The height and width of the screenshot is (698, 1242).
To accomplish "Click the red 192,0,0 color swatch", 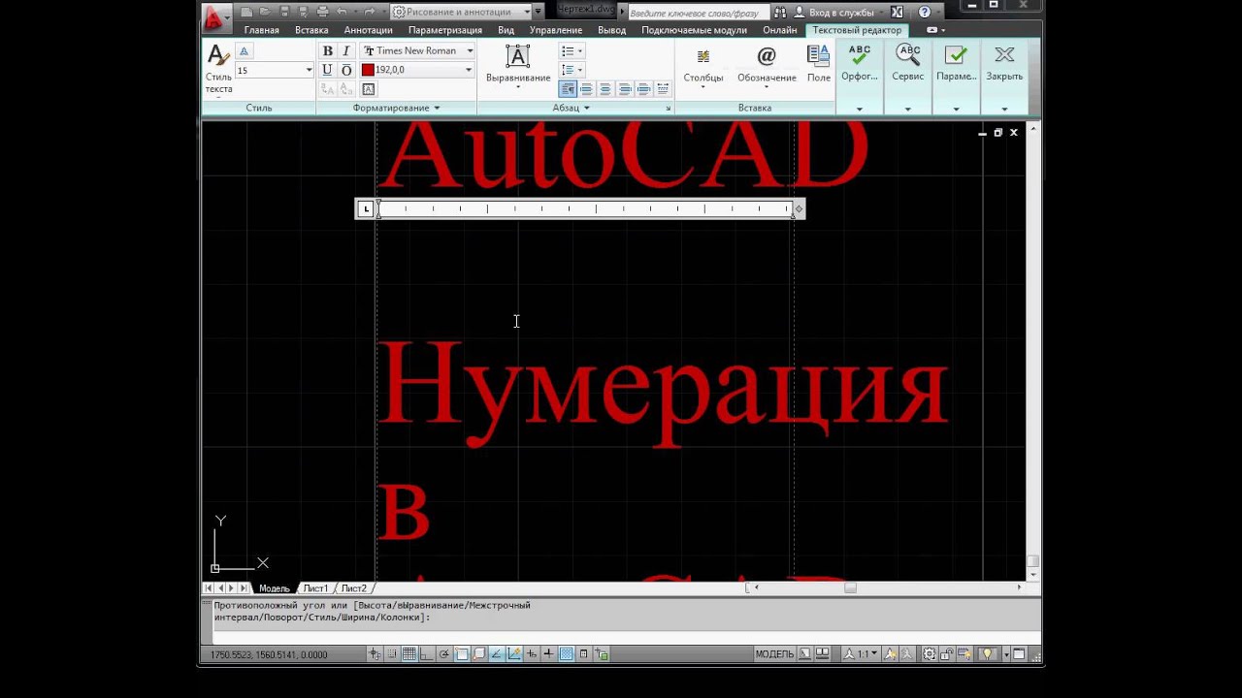I will click(x=368, y=70).
